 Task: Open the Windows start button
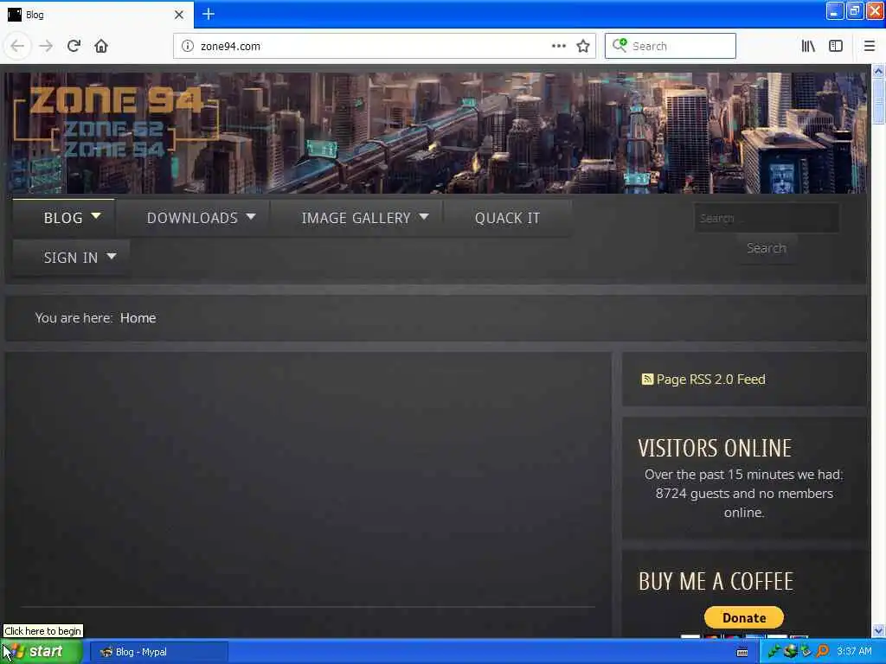(42, 652)
